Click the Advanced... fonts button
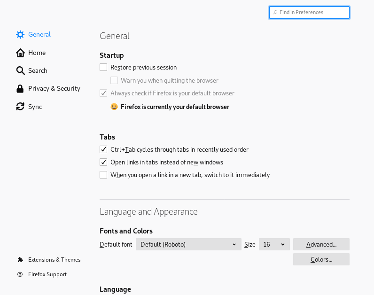374x295 pixels. pyautogui.click(x=321, y=244)
